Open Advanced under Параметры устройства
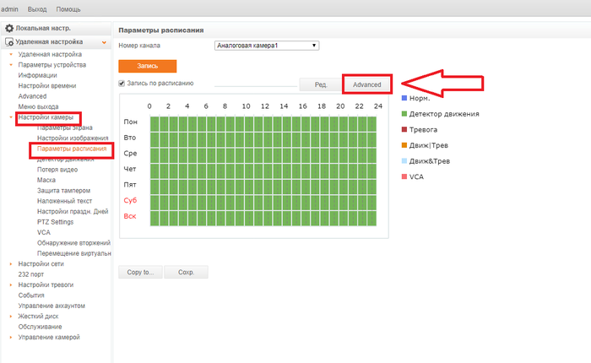The width and height of the screenshot is (591, 363). 32,96
